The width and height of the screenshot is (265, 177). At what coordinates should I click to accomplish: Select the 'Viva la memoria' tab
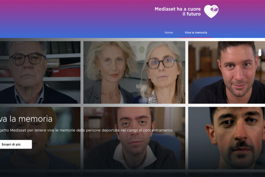196,32
